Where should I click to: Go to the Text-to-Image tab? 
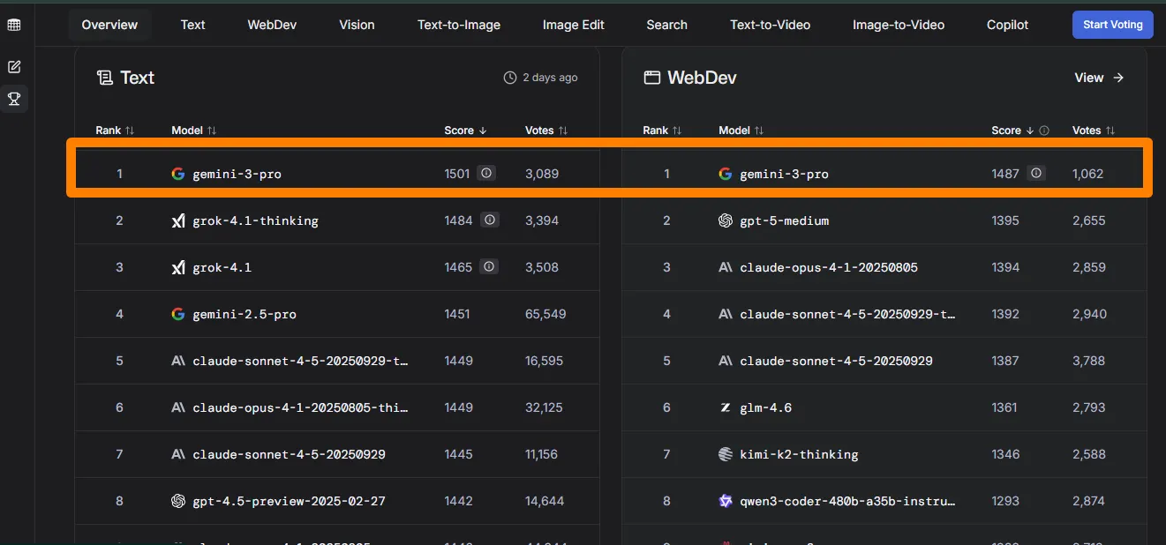[459, 25]
